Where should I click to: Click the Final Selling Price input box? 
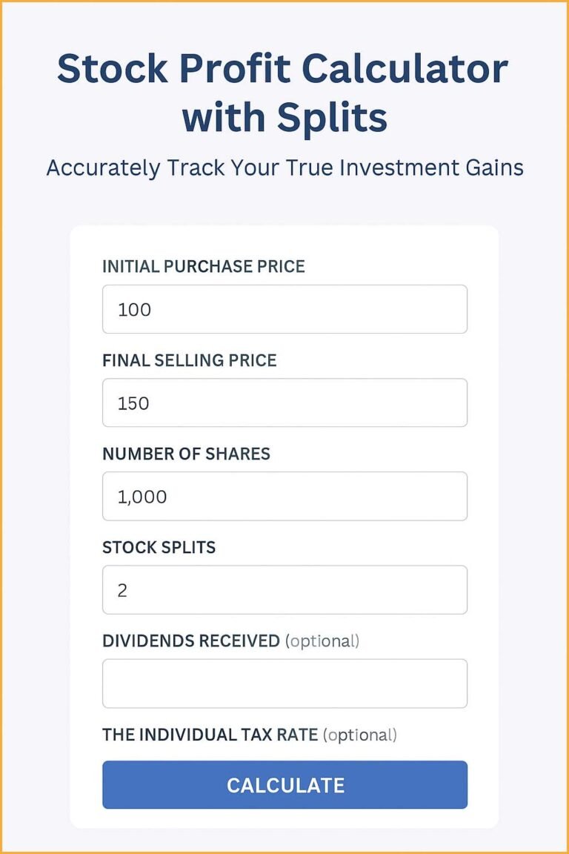click(x=284, y=403)
